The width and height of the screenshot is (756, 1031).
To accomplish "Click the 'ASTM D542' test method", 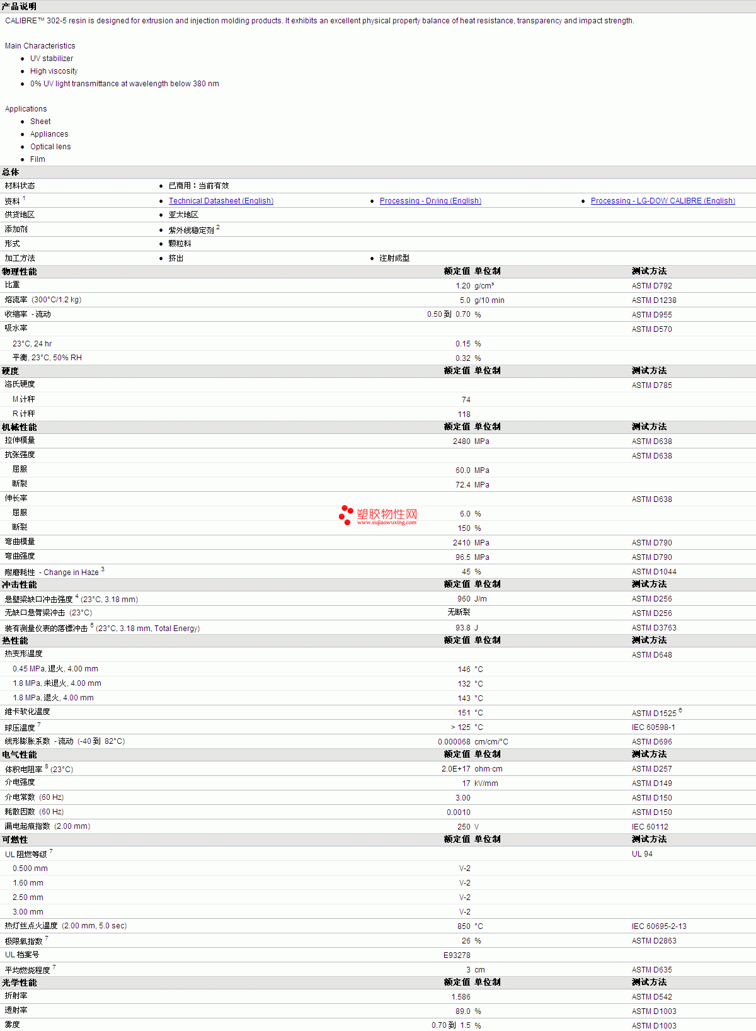I will [652, 997].
